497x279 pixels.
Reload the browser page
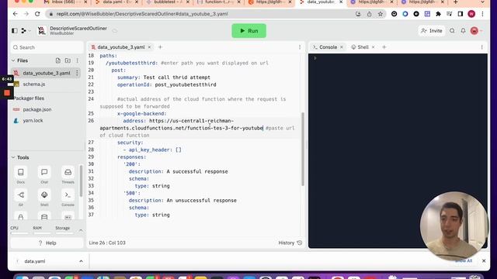coord(37,14)
